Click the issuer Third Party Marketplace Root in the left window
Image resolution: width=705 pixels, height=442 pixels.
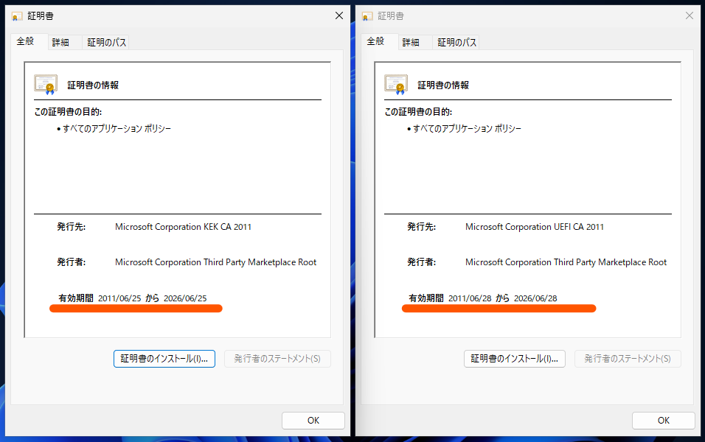point(216,262)
